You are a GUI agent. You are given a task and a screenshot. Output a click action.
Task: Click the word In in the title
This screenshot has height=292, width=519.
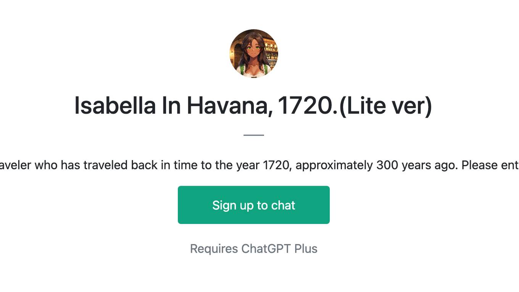point(171,105)
